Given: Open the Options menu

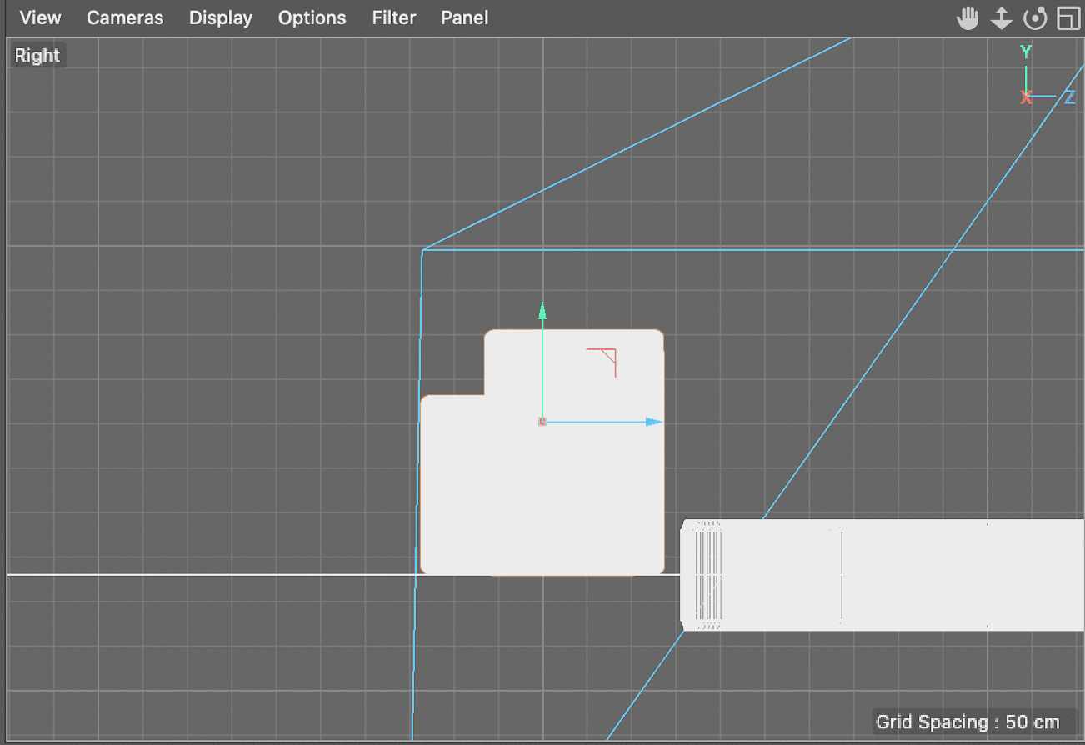Looking at the screenshot, I should [312, 17].
